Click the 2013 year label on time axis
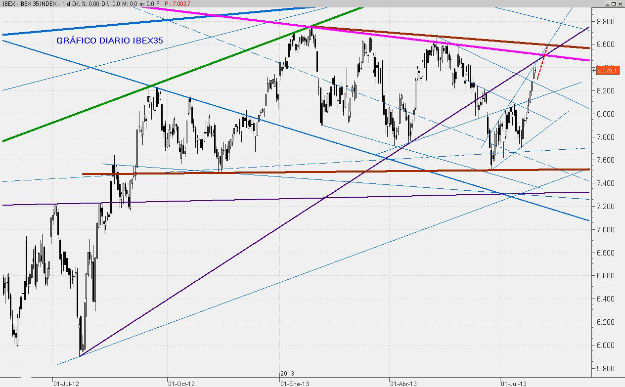625x387 pixels. 287,374
